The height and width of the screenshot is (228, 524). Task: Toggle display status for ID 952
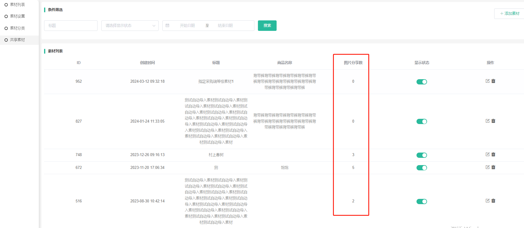(421, 82)
